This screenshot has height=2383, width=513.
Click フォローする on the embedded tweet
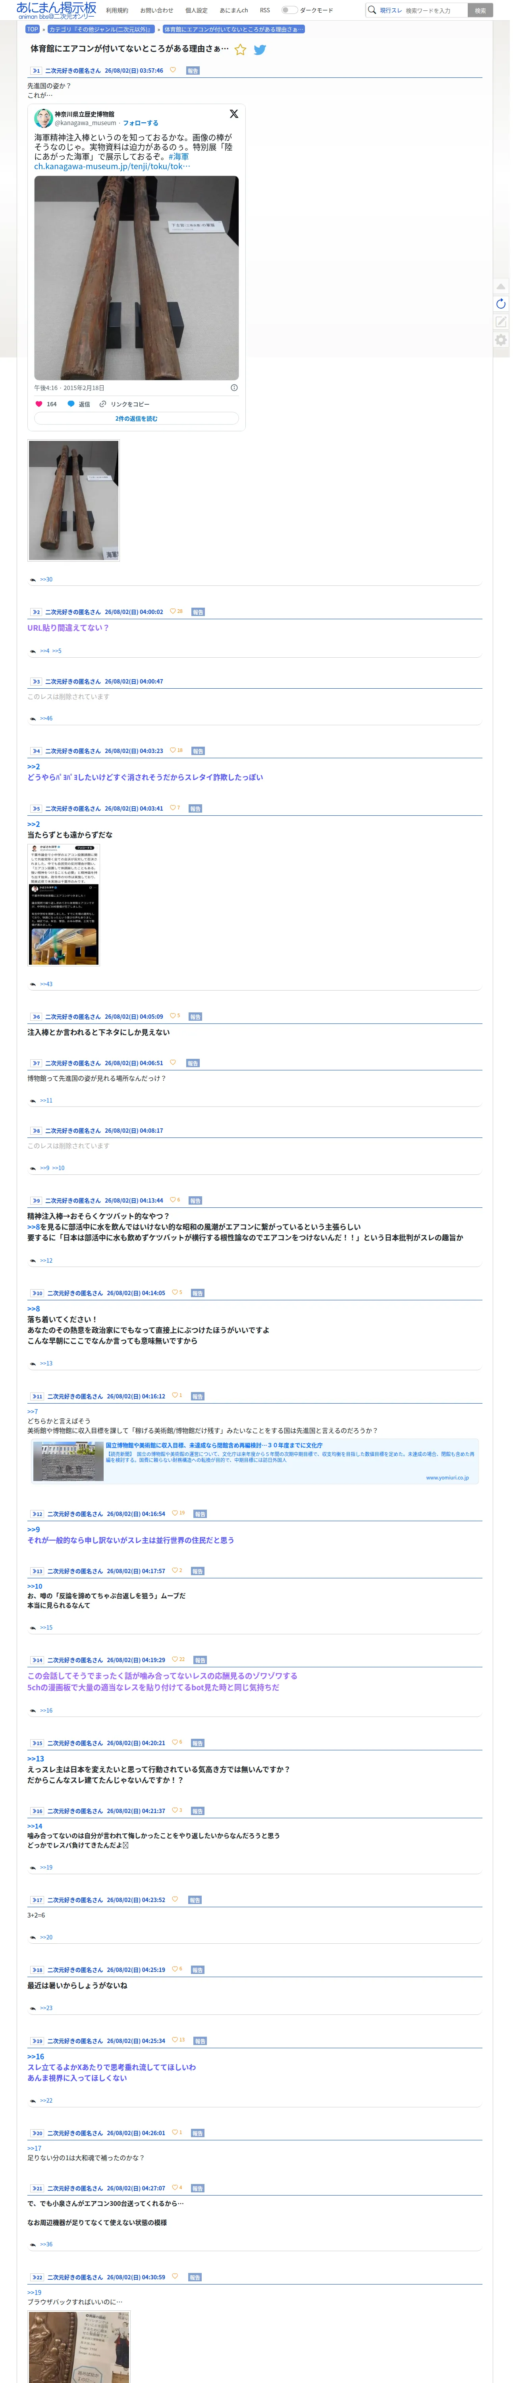[x=141, y=123]
